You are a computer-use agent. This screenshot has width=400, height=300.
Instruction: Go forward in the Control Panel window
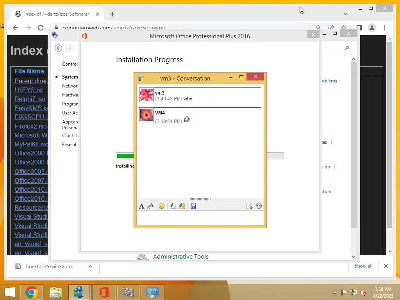click(x=70, y=48)
